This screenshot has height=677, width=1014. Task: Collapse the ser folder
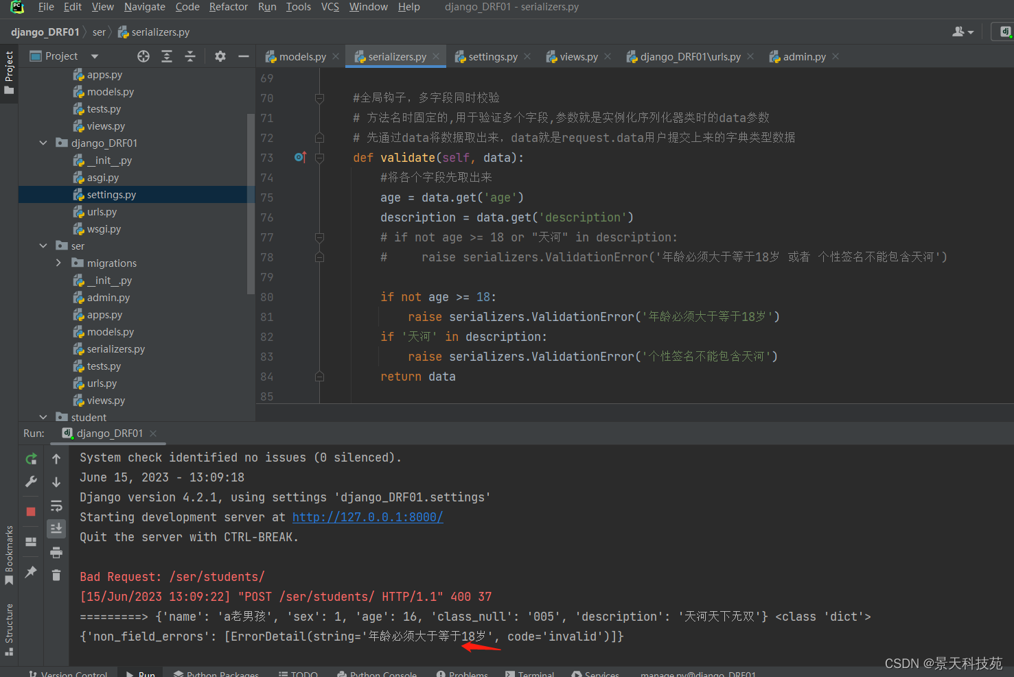click(43, 246)
